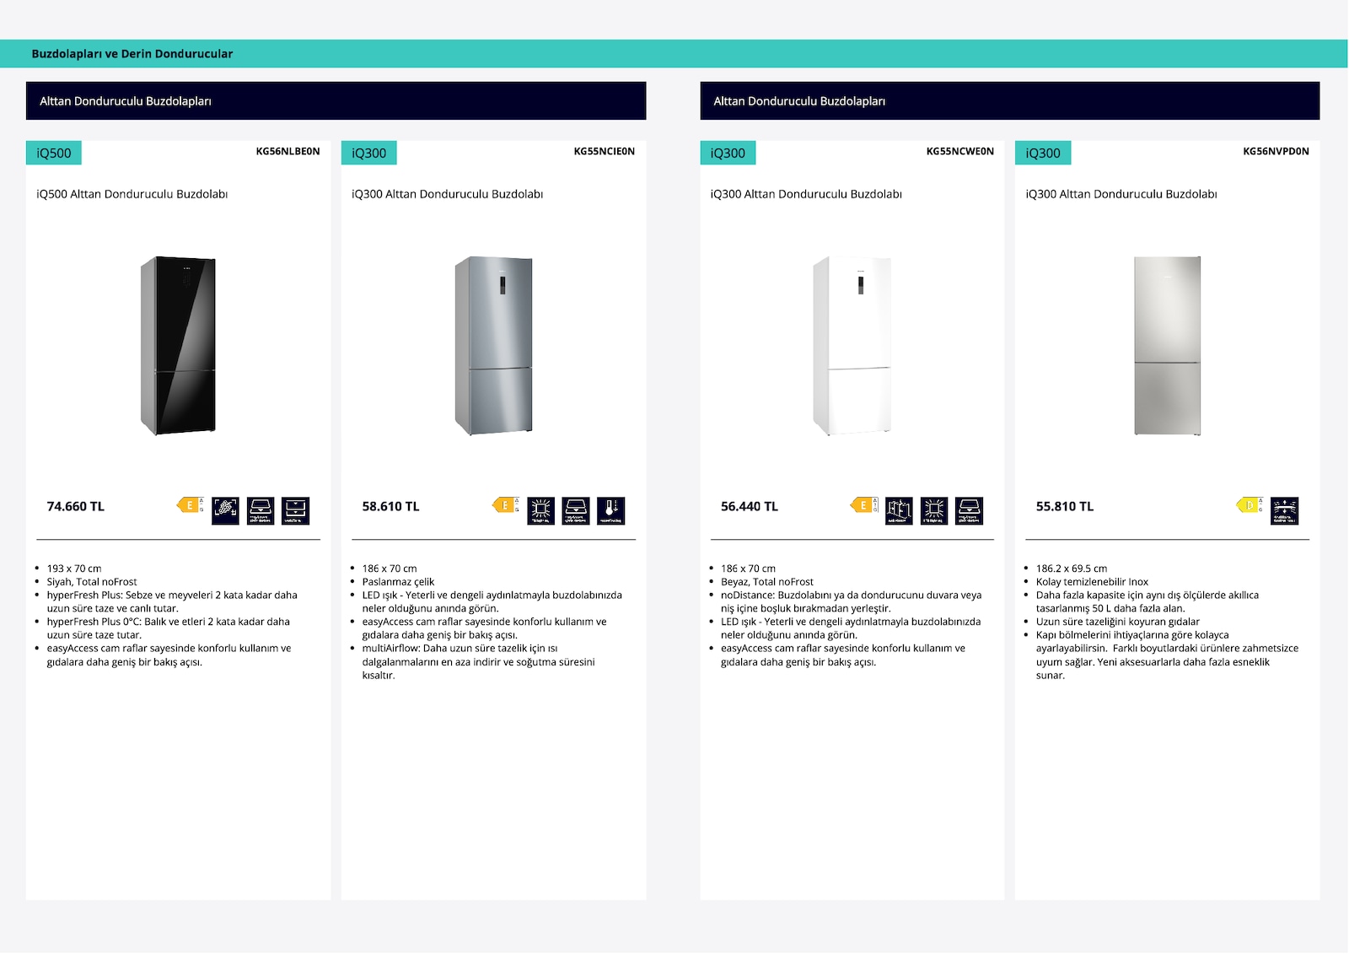Click the glass shelf icon on KG56NLBE0N
Viewport: 1349px width, 954px height.
tap(261, 510)
